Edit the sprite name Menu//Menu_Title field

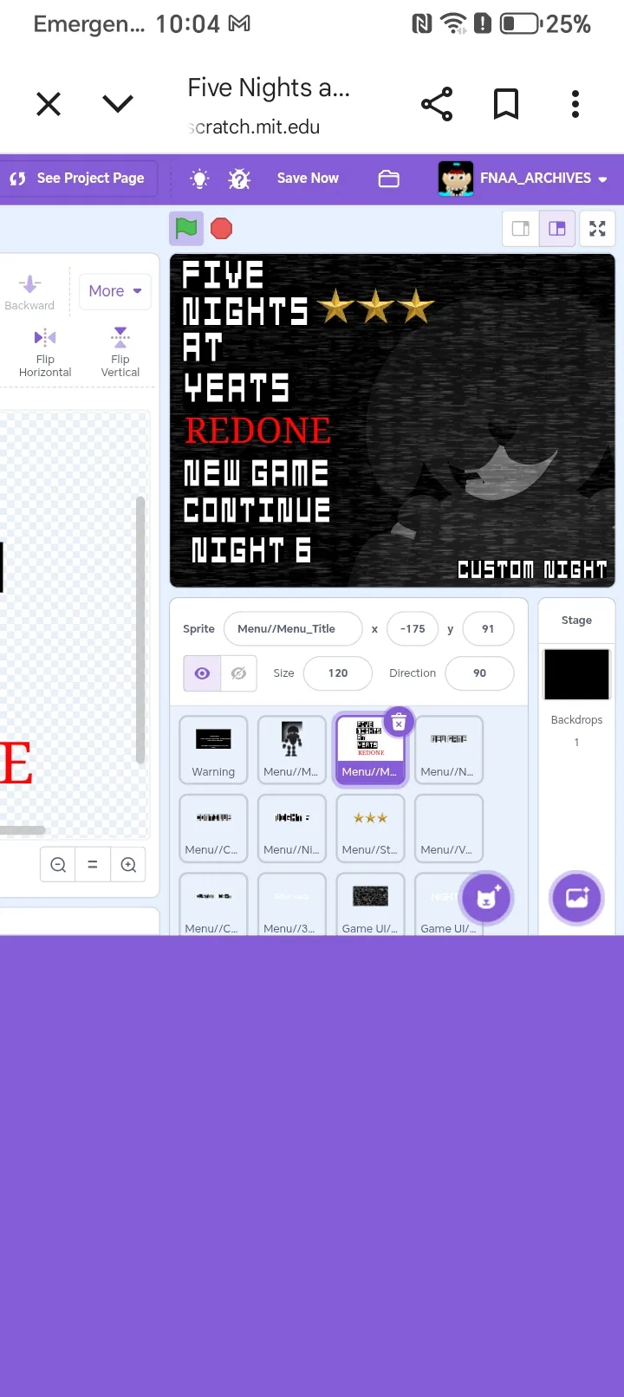pos(293,629)
